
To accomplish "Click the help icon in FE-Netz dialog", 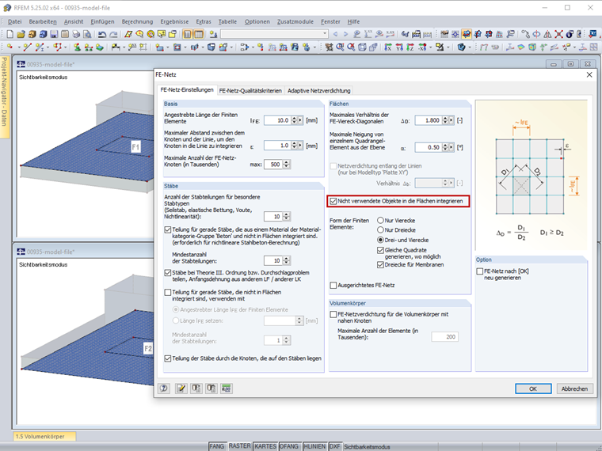I will (x=165, y=388).
